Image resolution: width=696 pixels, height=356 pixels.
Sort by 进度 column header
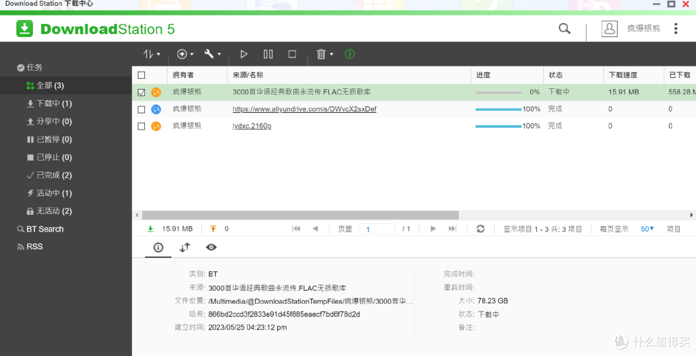click(x=507, y=75)
